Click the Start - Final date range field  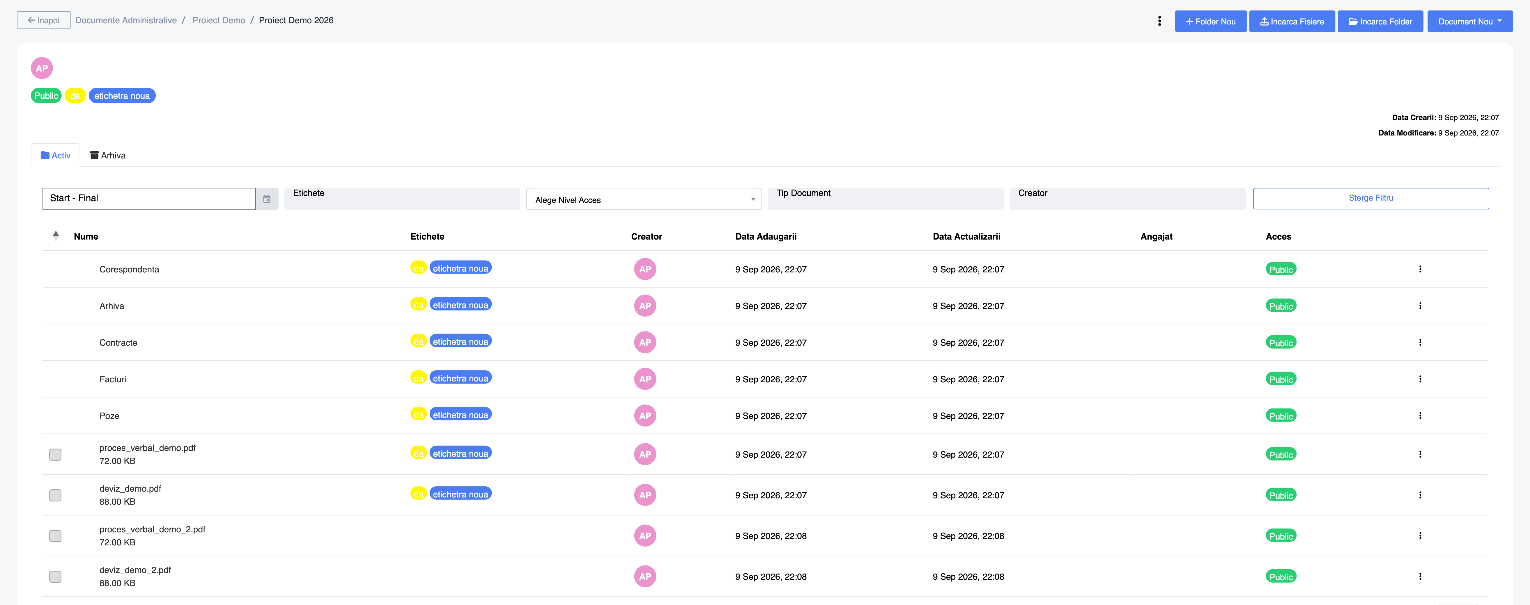pos(149,199)
